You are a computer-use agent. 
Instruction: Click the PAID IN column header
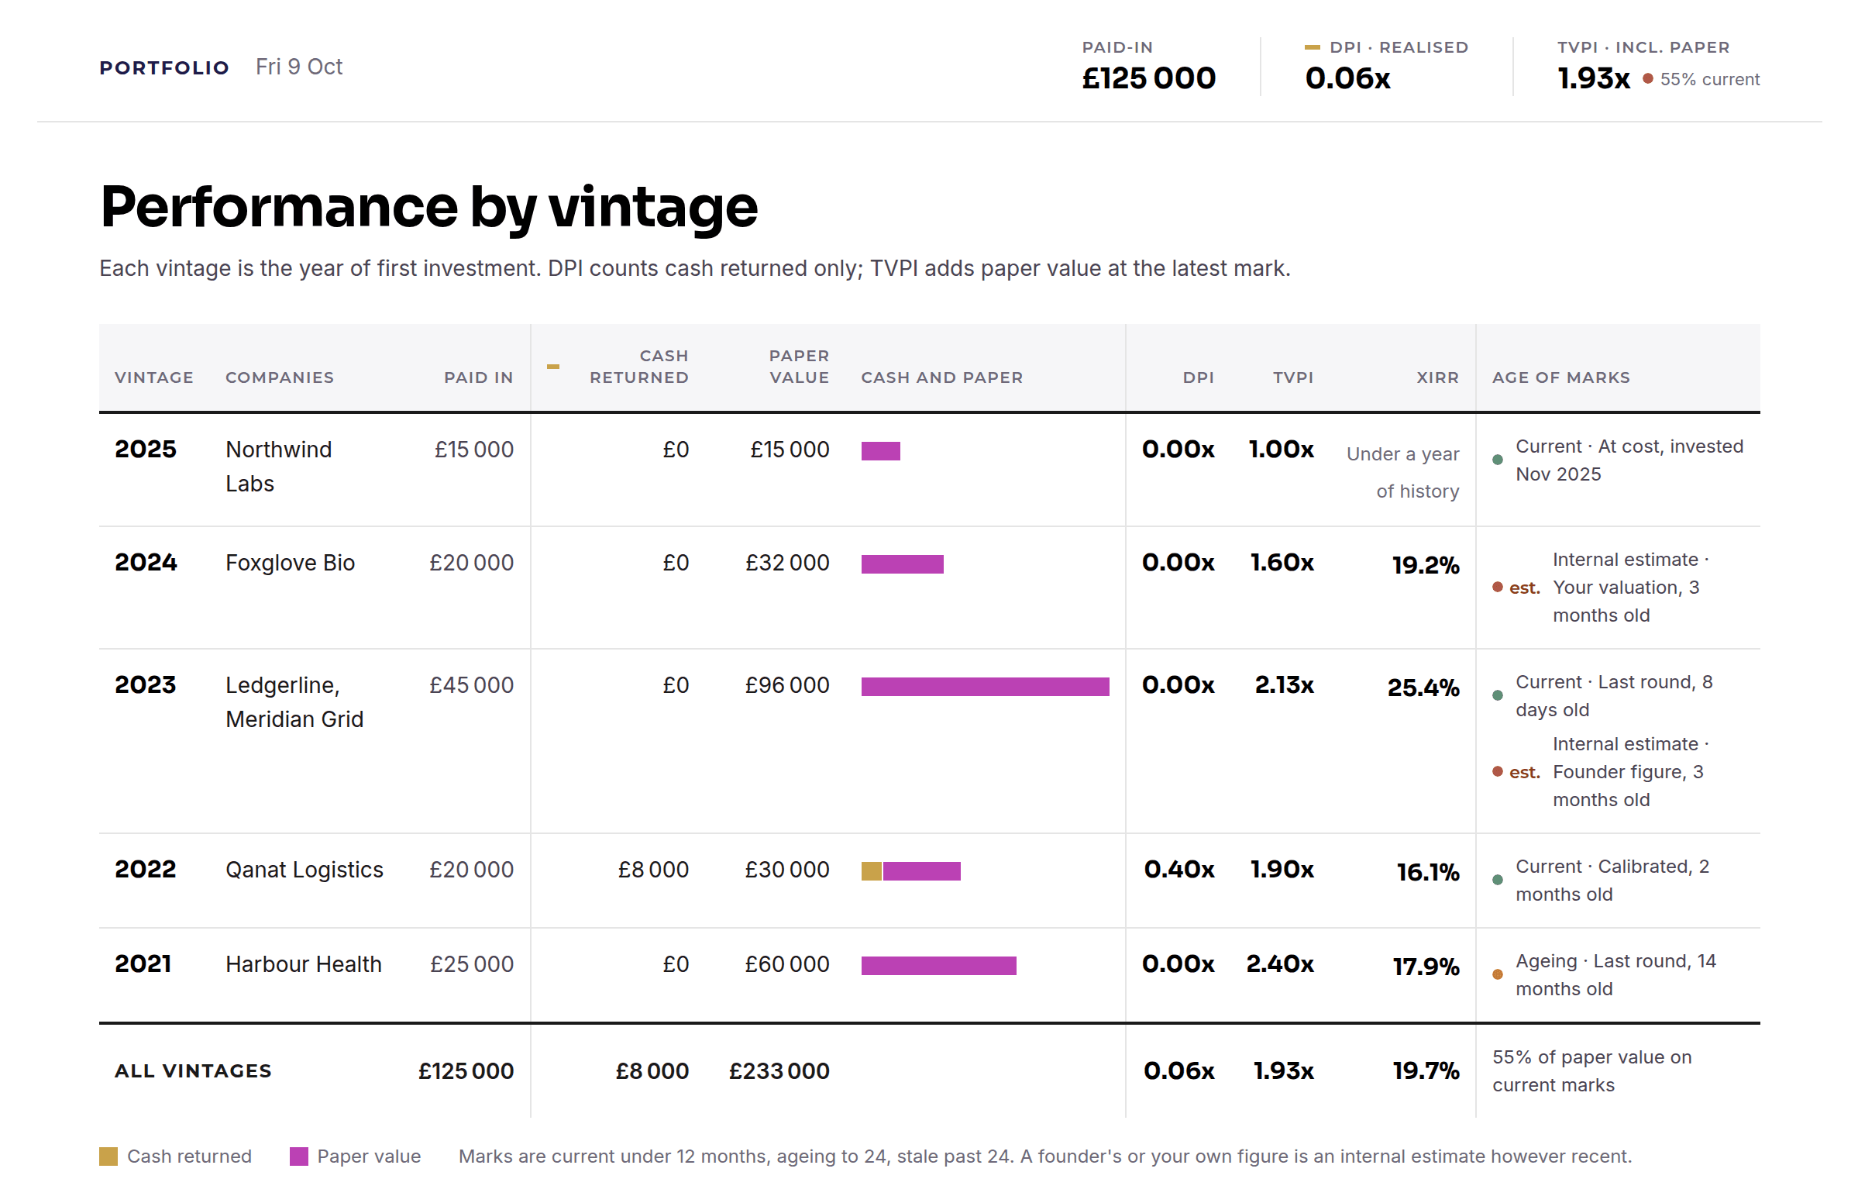[479, 377]
